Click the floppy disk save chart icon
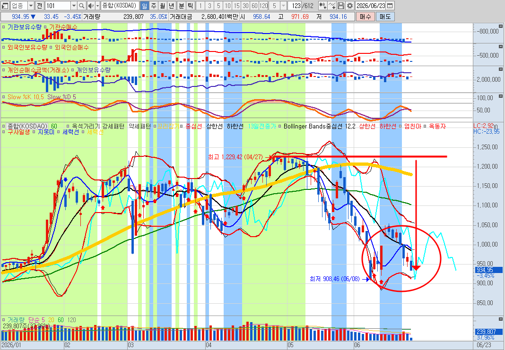 (x=341, y=6)
